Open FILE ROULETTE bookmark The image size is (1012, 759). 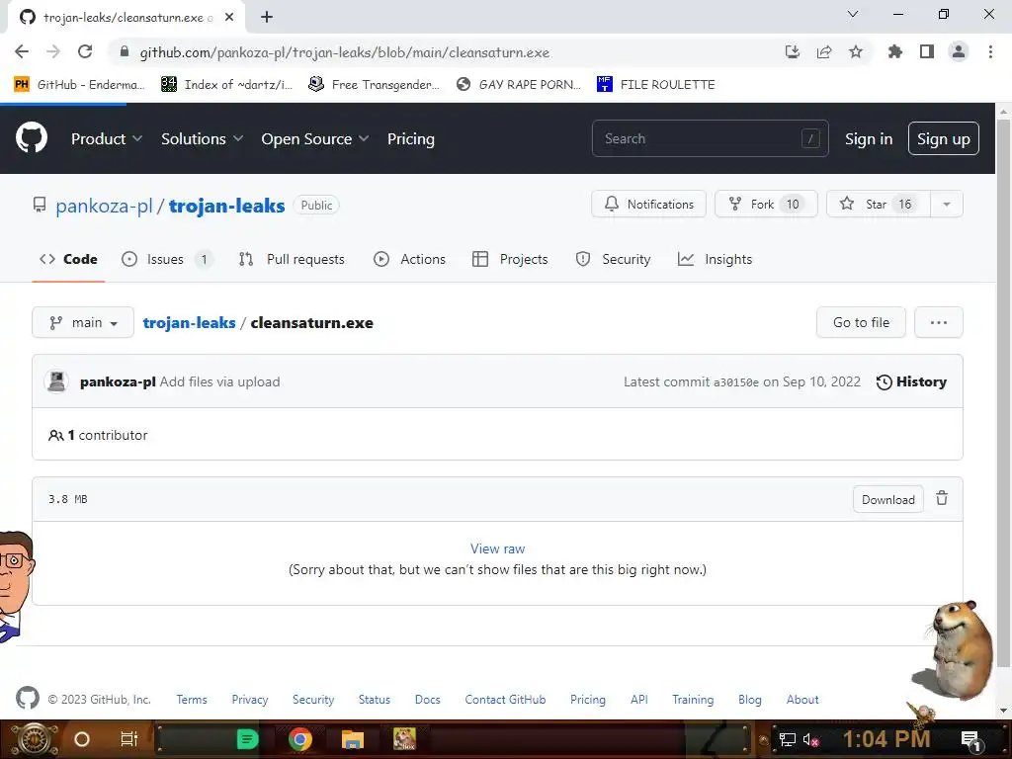(x=656, y=85)
